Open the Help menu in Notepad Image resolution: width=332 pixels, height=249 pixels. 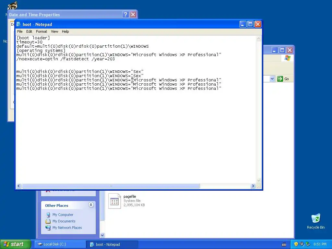pos(65,31)
